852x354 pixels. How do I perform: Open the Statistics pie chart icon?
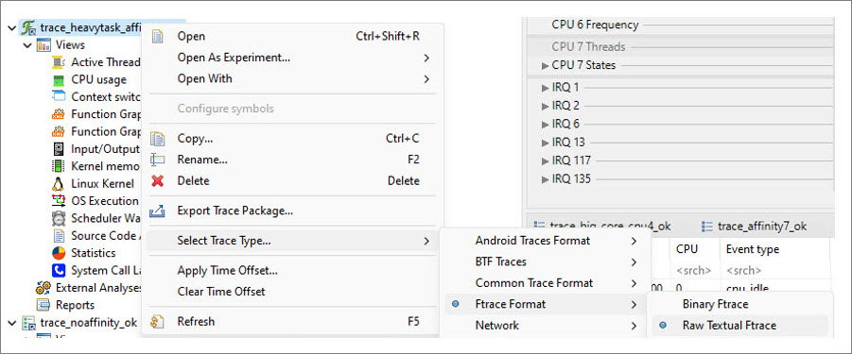point(58,253)
